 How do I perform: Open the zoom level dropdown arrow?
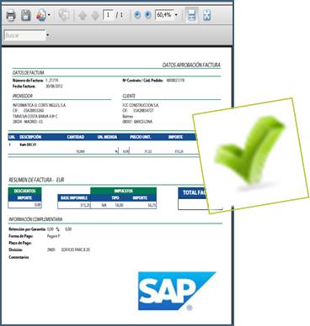point(176,15)
